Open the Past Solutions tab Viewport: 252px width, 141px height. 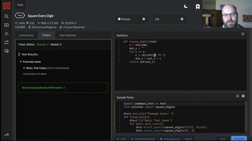[x=68, y=35]
